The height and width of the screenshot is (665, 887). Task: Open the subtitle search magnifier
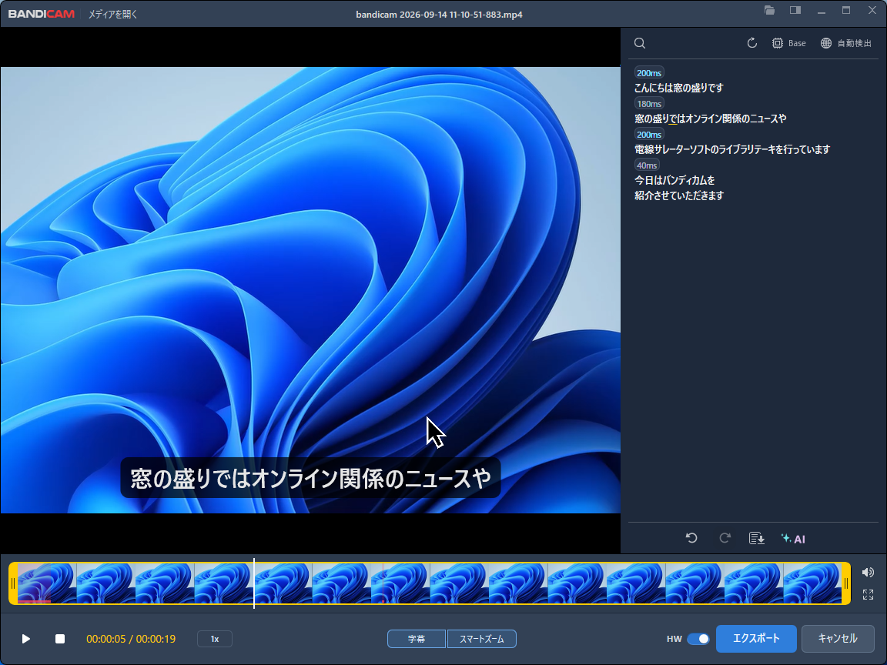point(640,44)
